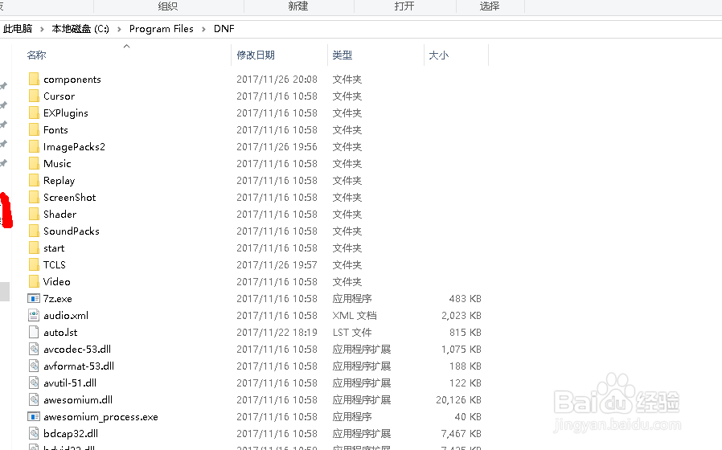
Task: Click the 2017/11/22 18:19 date cell
Action: coord(277,332)
